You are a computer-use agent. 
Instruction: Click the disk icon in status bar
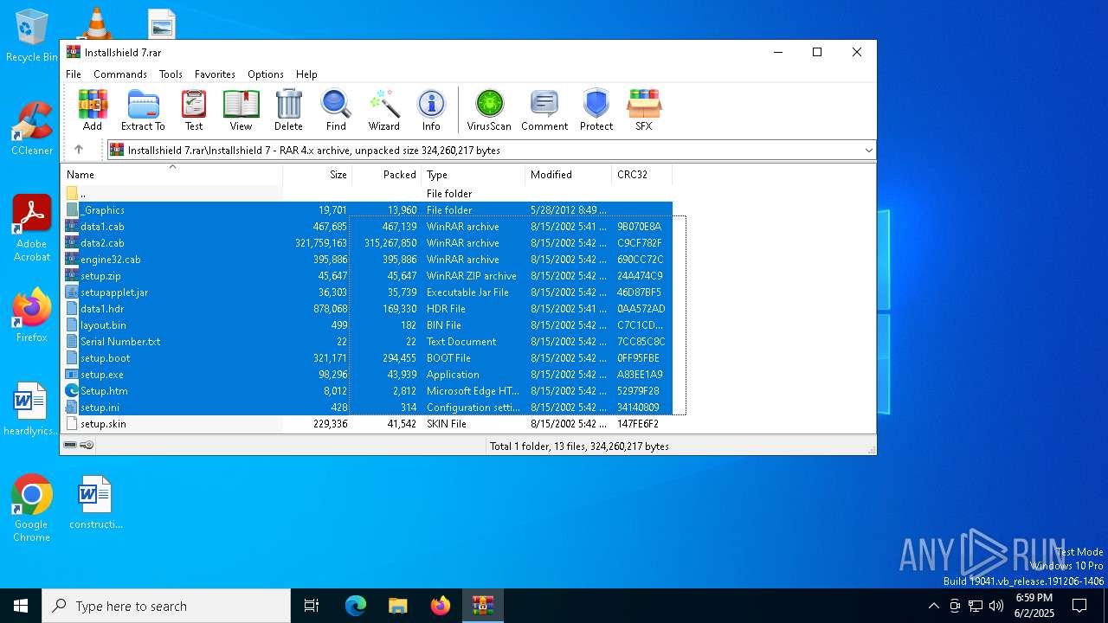70,445
